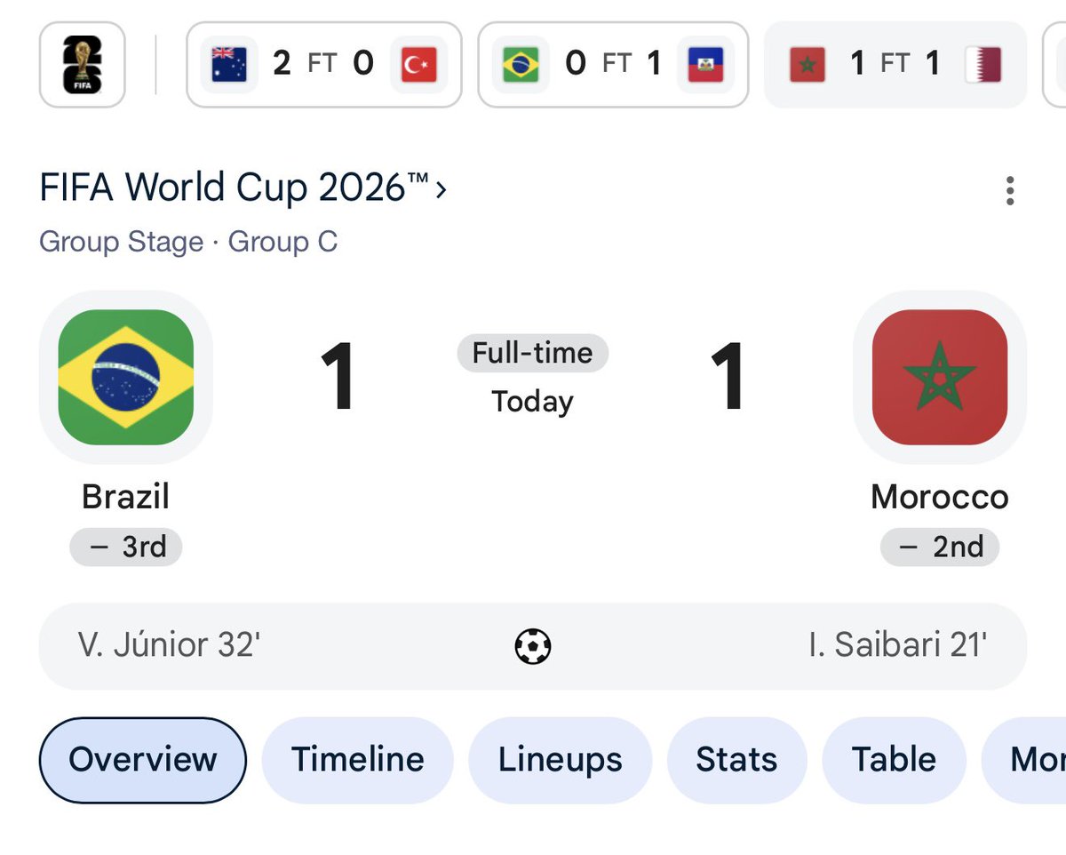
Task: Expand FIFA World Cup 2026 title chevron
Action: 442,189
